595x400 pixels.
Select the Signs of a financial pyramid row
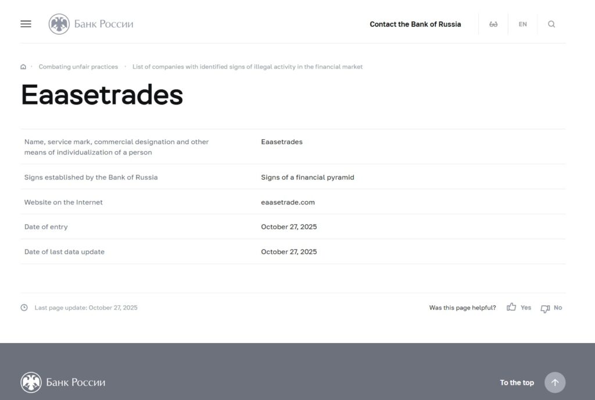308,177
